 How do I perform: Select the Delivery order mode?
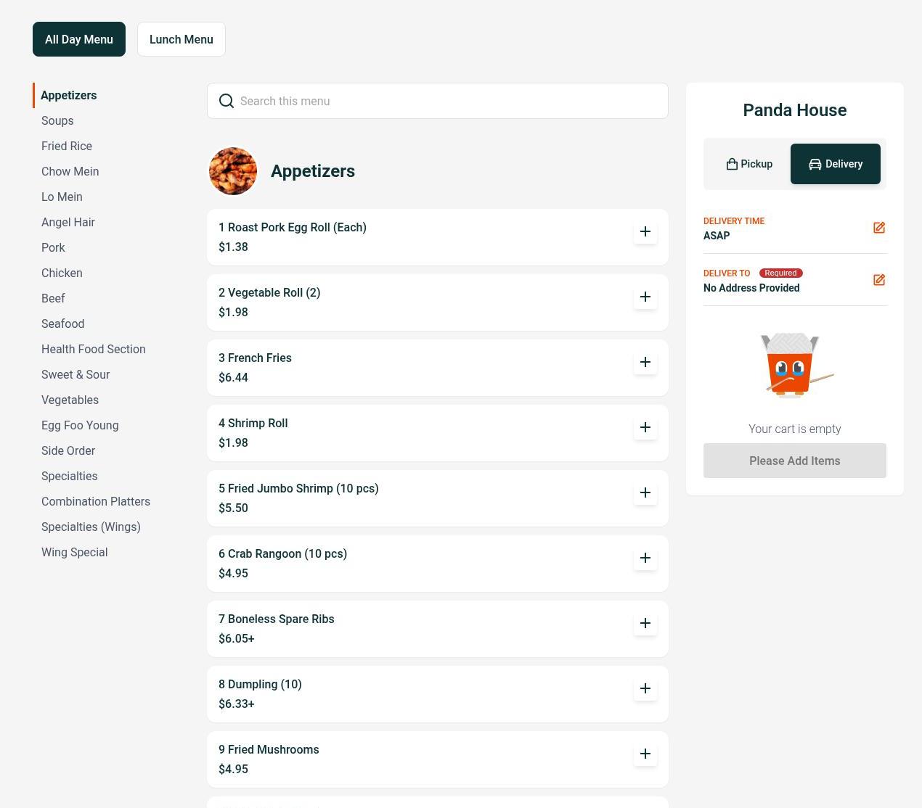point(836,164)
